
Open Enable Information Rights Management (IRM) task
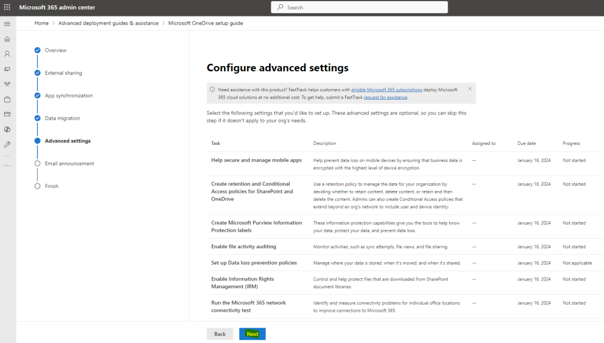coord(242,282)
